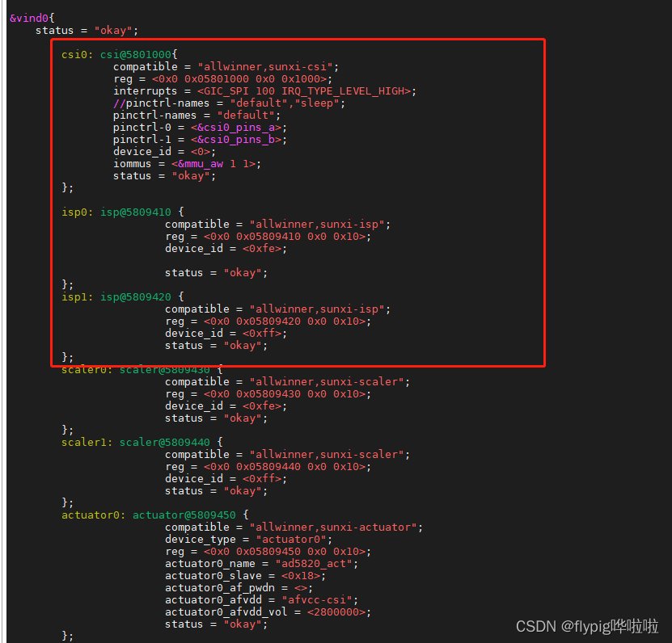Click the isp0: label

click(77, 212)
